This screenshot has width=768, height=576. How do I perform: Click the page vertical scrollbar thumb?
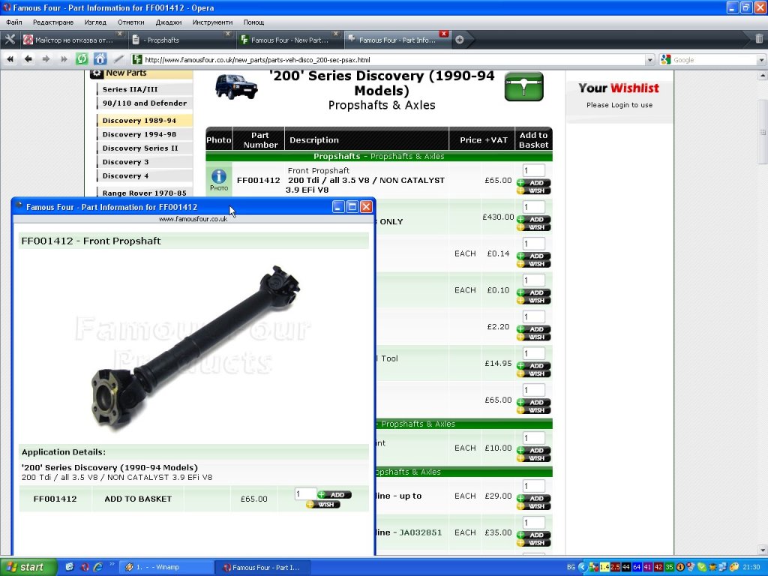763,132
